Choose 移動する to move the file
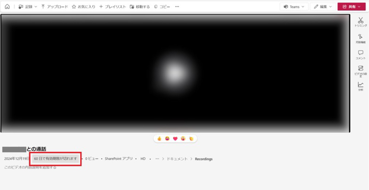 coord(140,7)
